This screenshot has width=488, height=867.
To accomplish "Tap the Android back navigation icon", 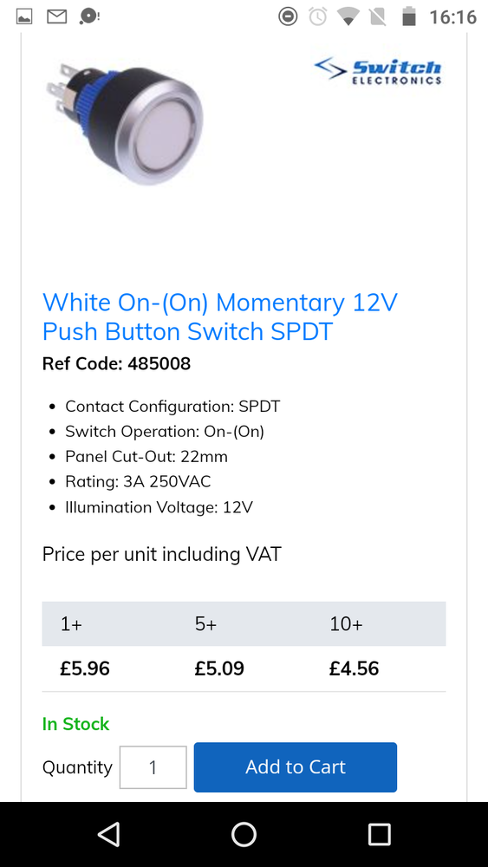I will pos(109,834).
